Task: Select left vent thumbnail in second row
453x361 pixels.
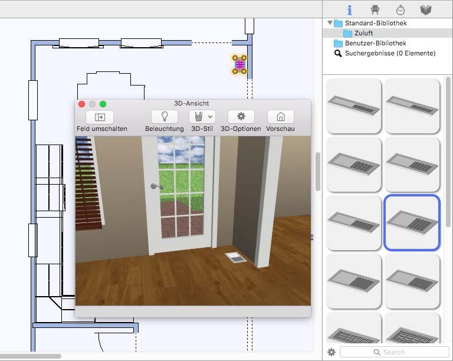Action: pos(354,165)
